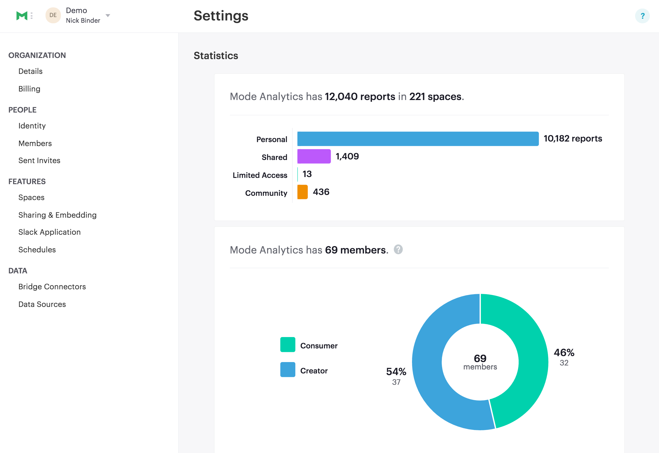Screen dimensions: 659x453
Task: Click the 'Creator' legend label
Action: pyautogui.click(x=314, y=371)
